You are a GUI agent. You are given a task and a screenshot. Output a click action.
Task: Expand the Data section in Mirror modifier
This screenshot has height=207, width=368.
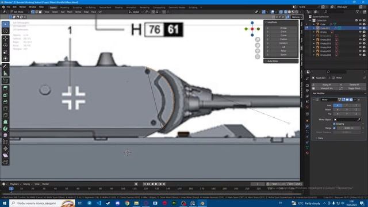317,138
